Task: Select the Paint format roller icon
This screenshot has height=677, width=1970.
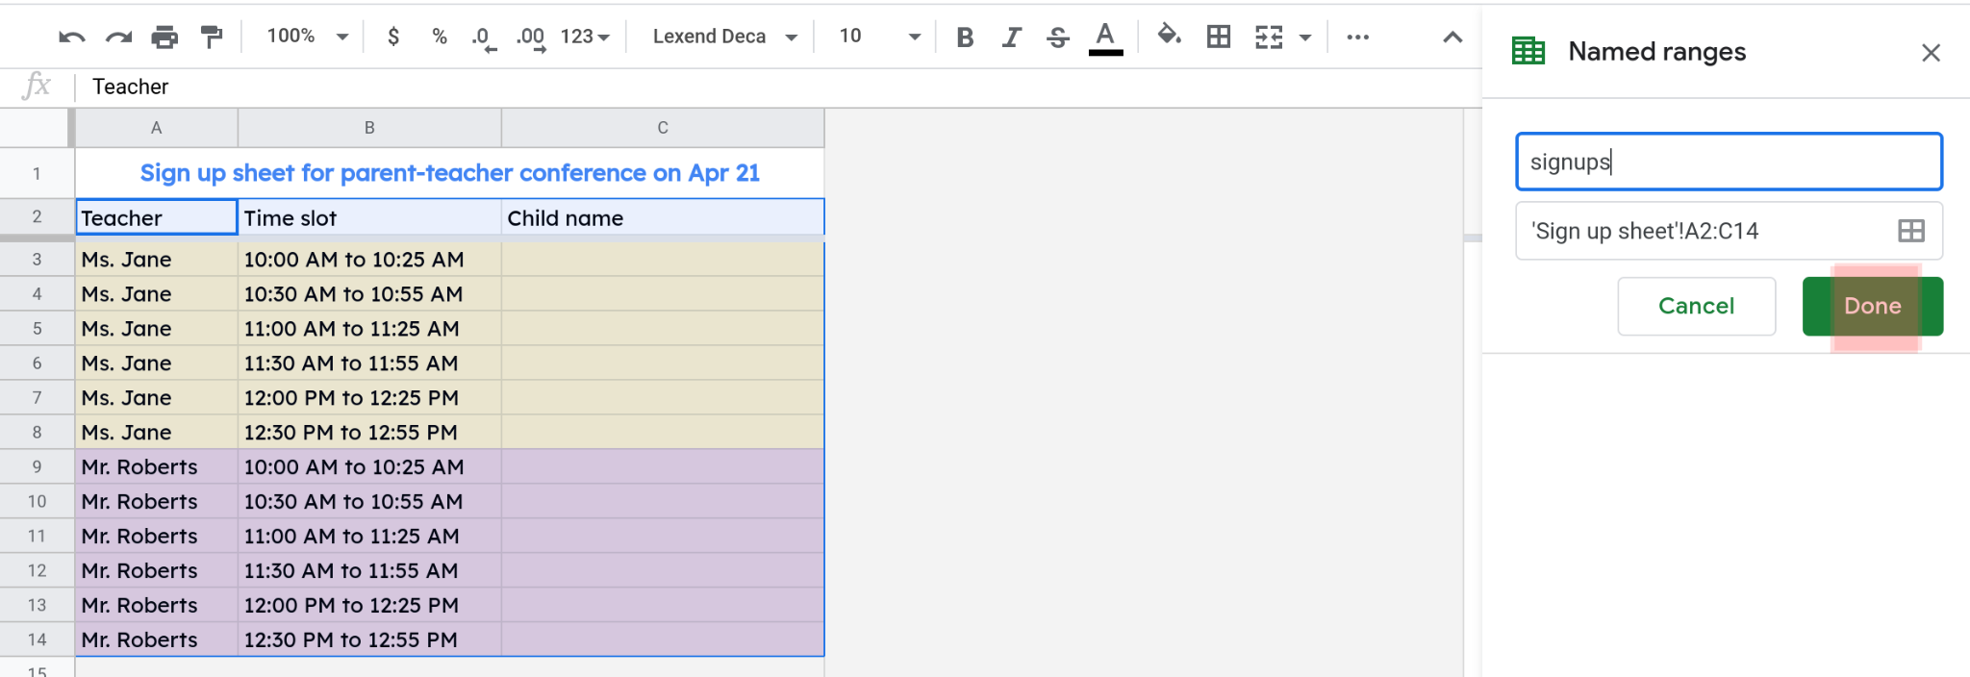Action: click(x=211, y=38)
